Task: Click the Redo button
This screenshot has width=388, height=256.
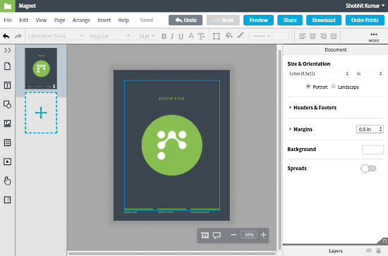Action: [x=223, y=20]
